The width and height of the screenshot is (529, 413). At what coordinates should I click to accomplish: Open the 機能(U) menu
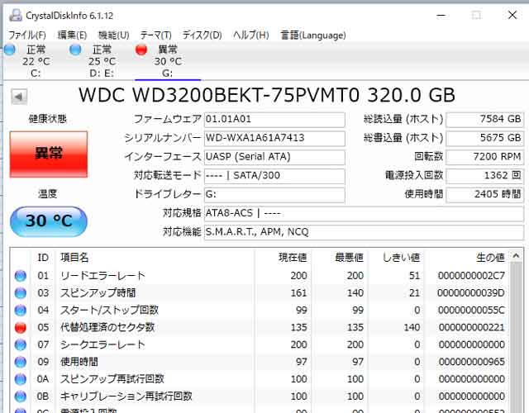pyautogui.click(x=113, y=35)
